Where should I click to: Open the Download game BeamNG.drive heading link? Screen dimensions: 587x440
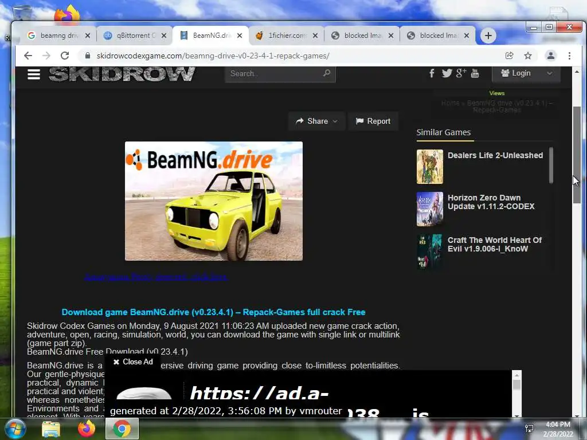point(213,312)
